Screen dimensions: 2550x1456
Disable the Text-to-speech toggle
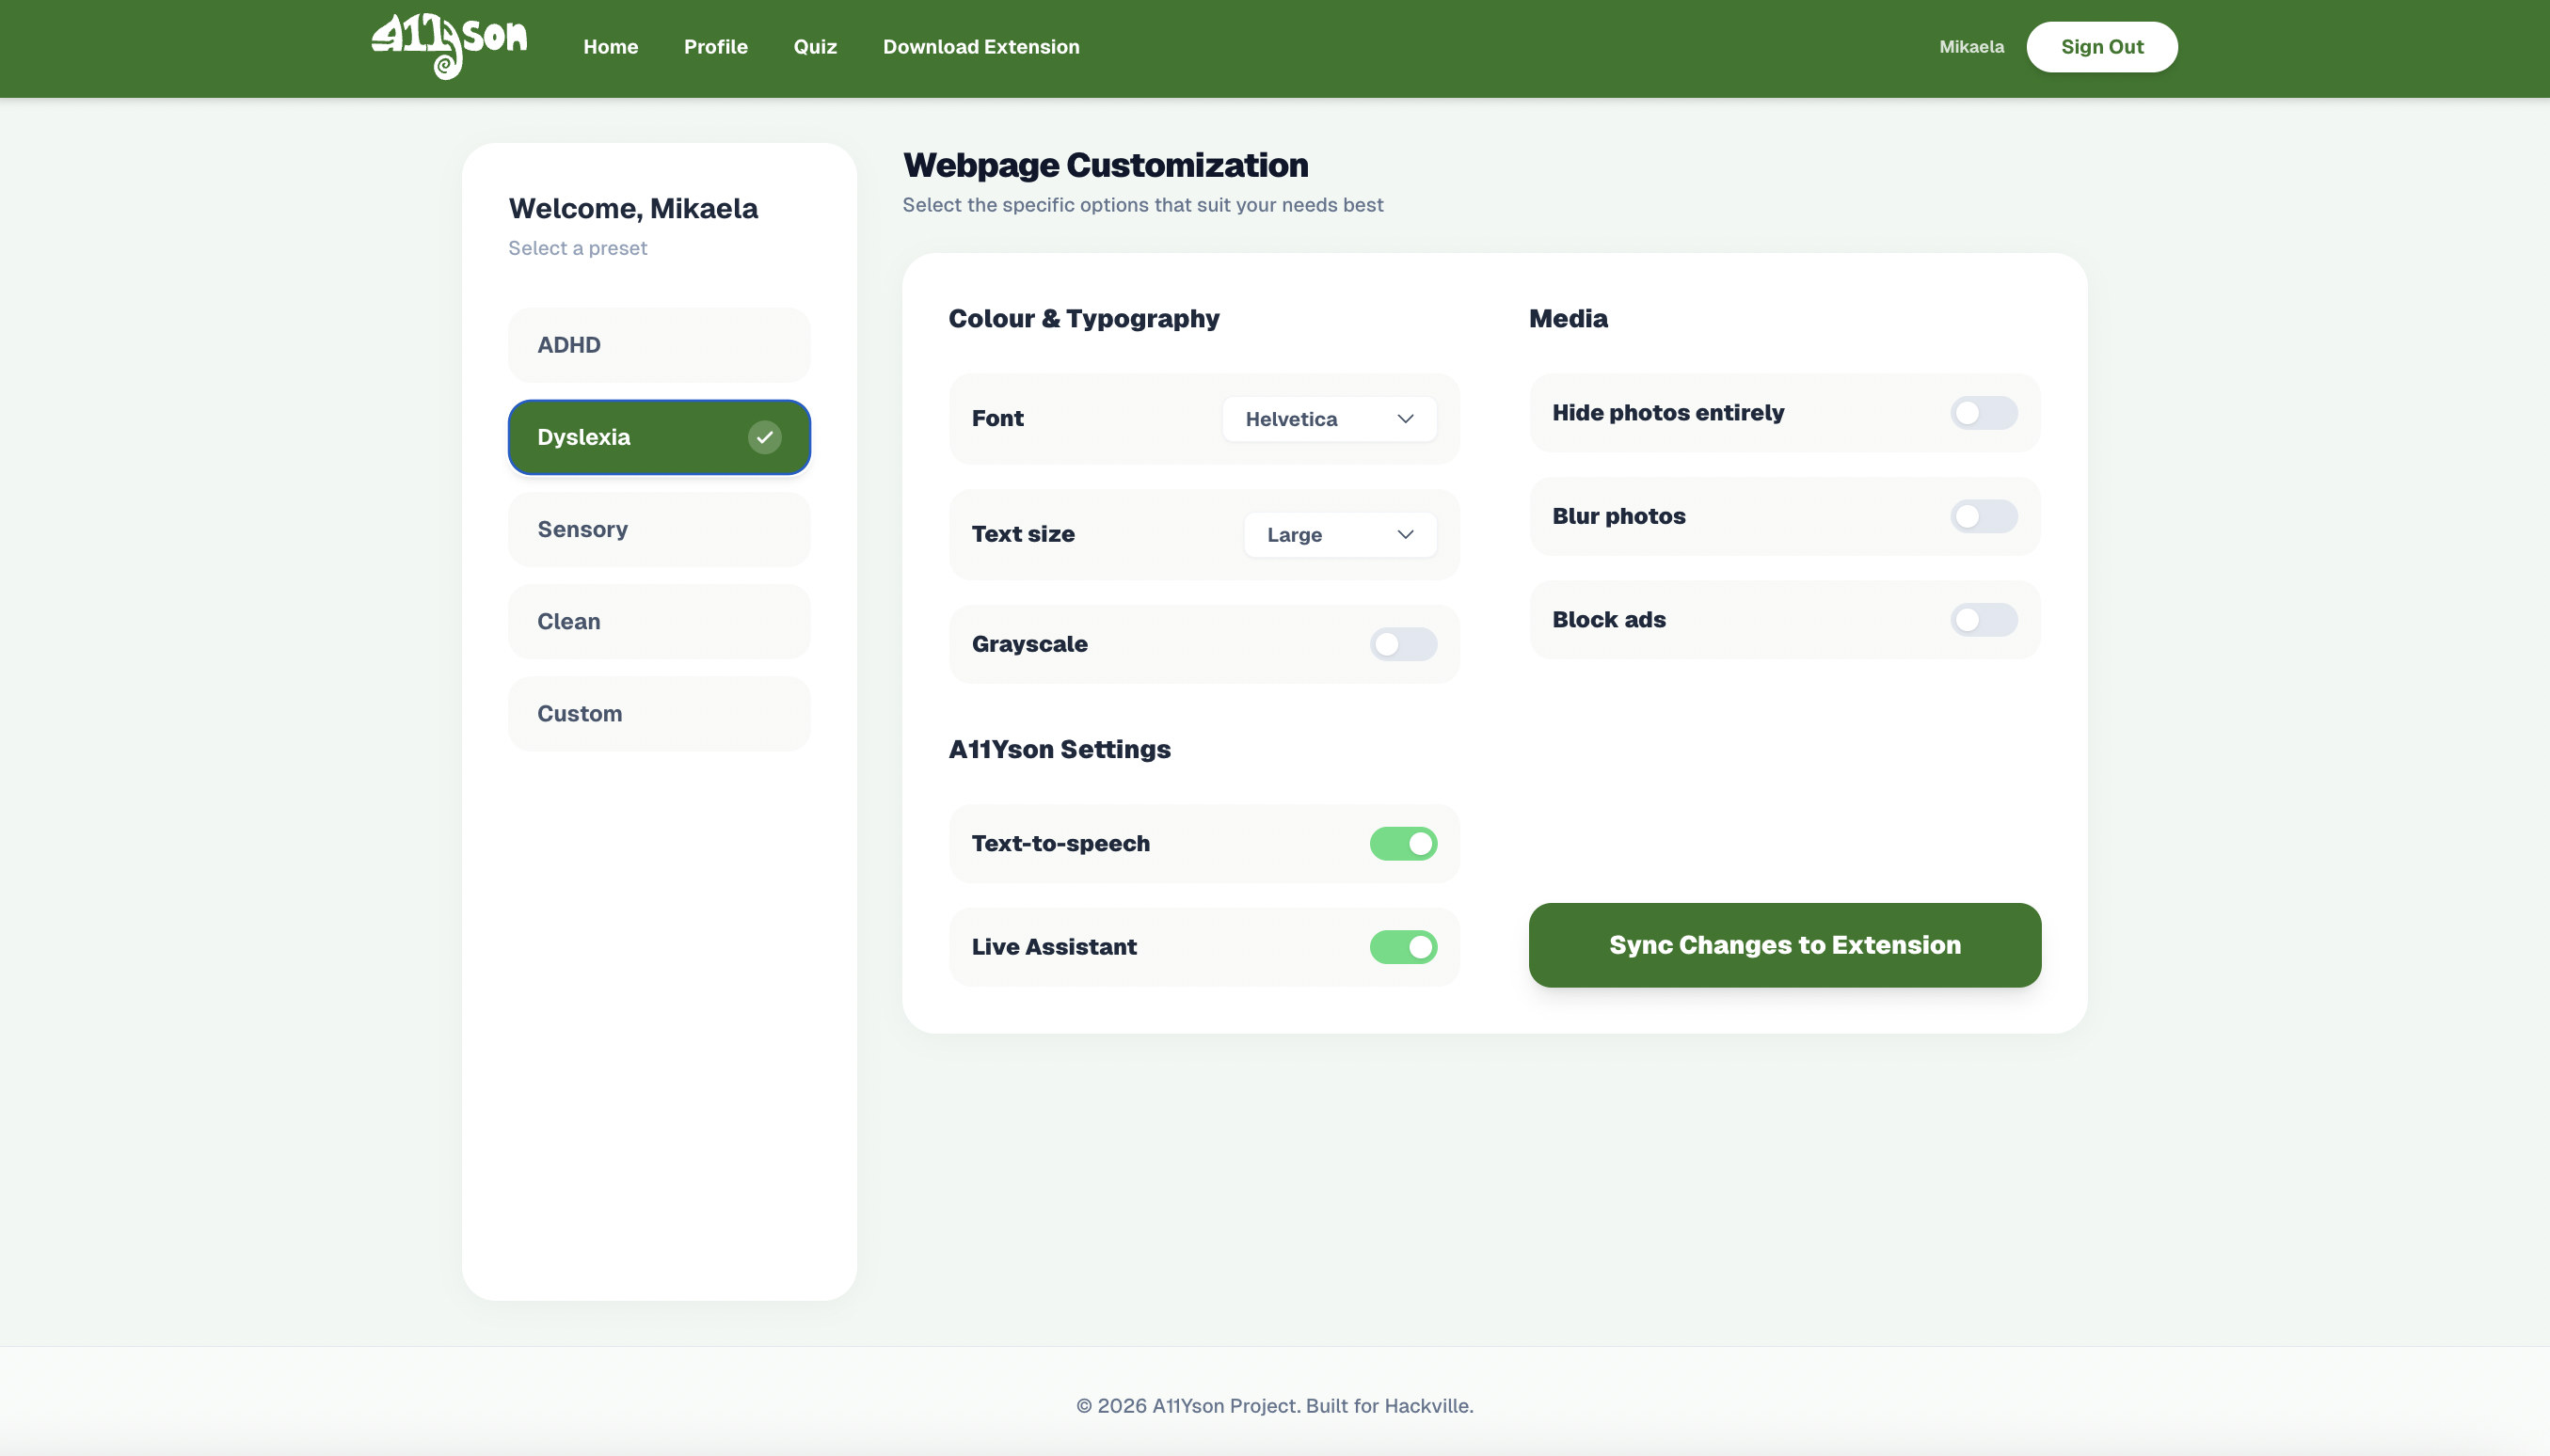click(1403, 844)
